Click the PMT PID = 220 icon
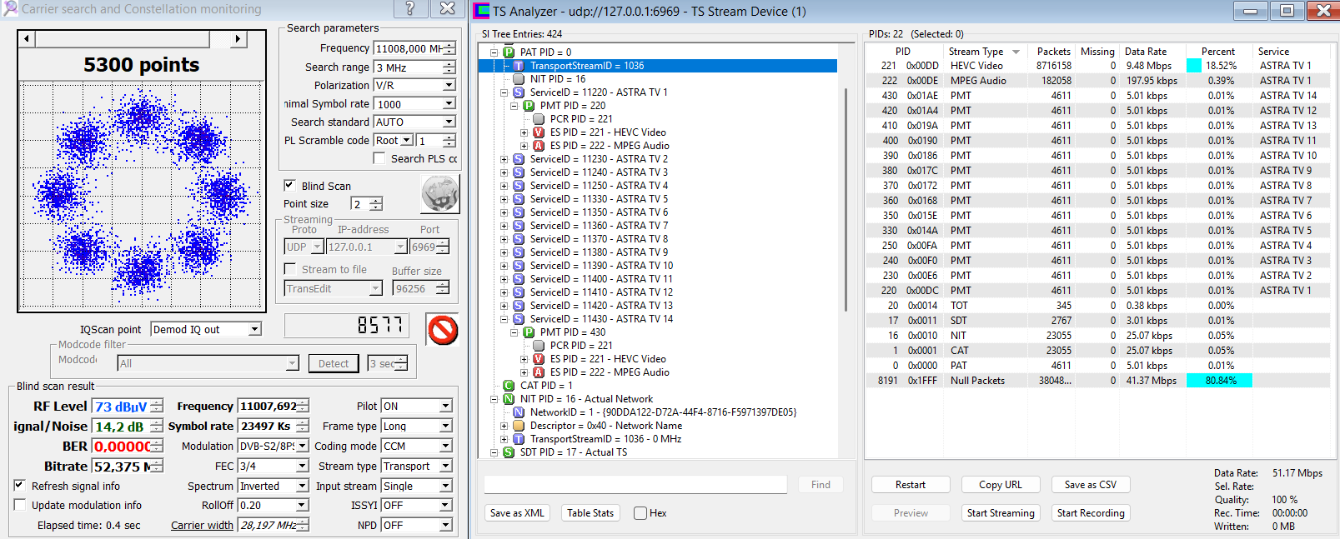This screenshot has width=1340, height=539. 529,106
